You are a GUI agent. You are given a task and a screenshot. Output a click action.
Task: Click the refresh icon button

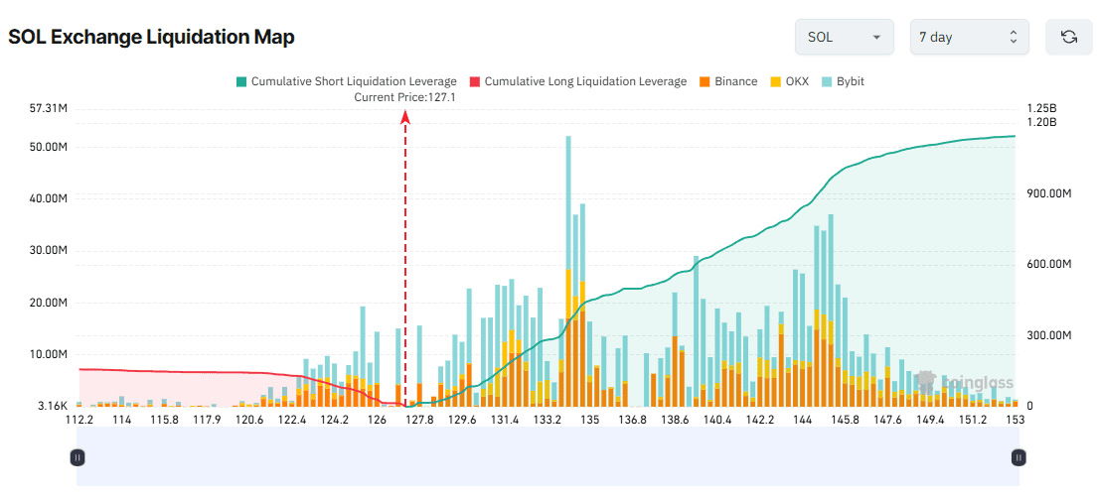(x=1068, y=37)
